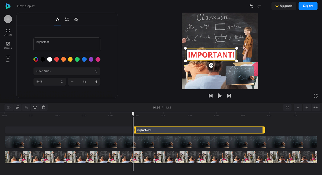Select the IMPORTANT! text overlay in preview
This screenshot has width=322, height=175.
(x=211, y=55)
